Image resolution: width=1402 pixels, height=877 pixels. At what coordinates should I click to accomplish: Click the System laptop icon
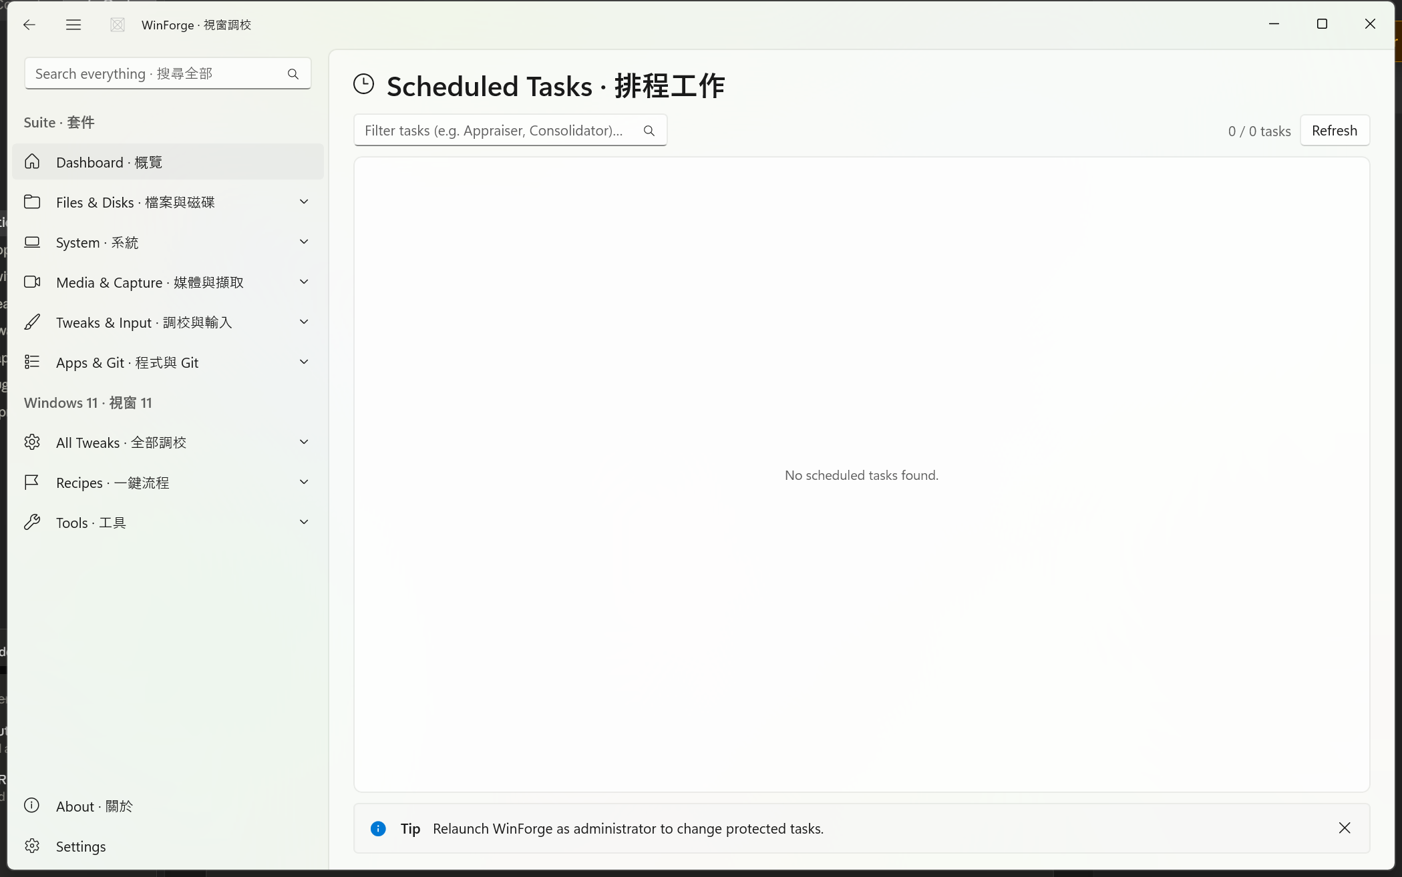pyautogui.click(x=32, y=242)
